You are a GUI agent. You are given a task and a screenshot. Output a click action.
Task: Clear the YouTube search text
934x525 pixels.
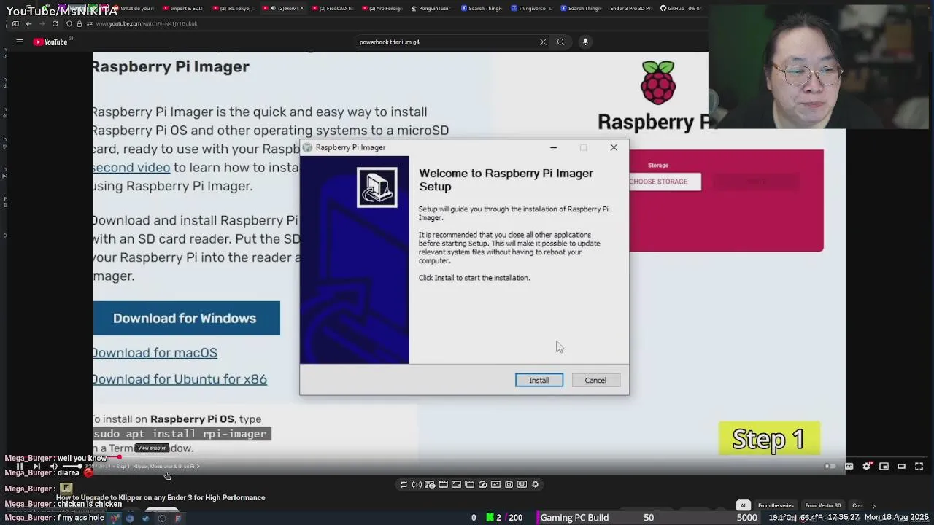543,42
